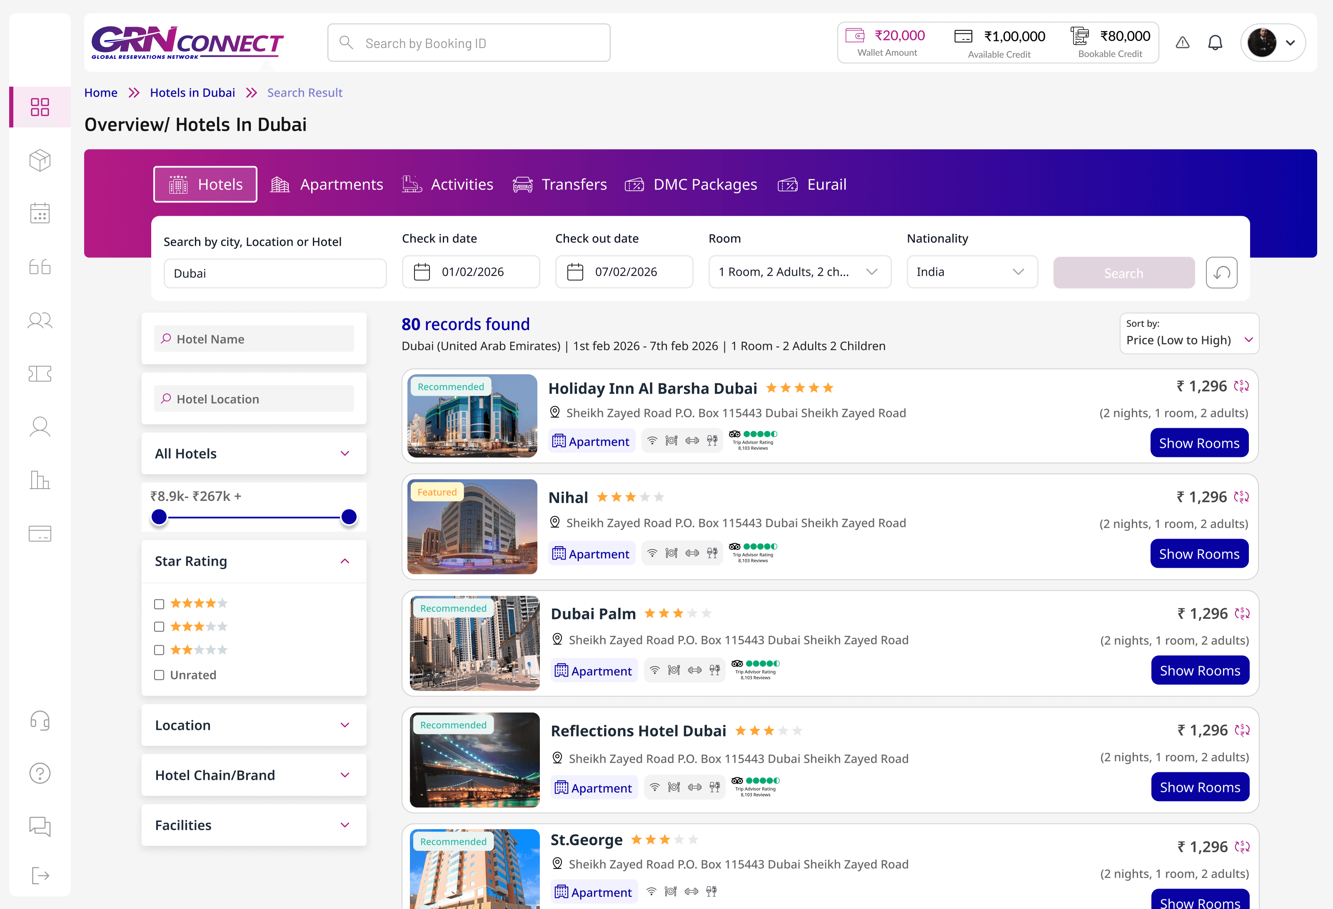Check the four-star rating filter
Screen dimensions: 1333x909
coord(159,604)
